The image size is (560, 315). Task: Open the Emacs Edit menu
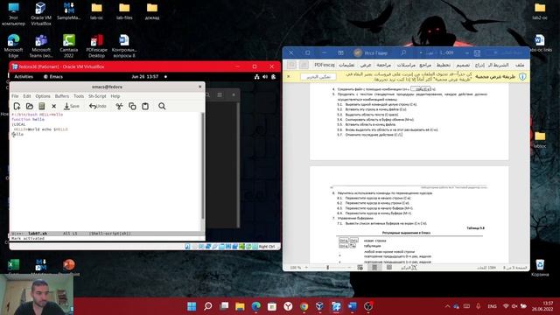coord(27,96)
